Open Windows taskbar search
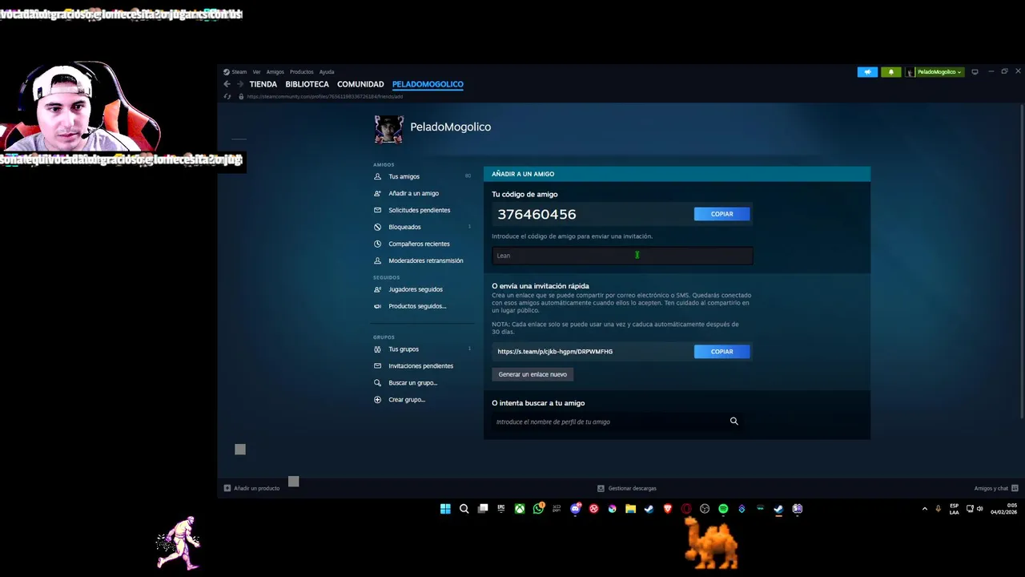Image resolution: width=1025 pixels, height=577 pixels. (x=464, y=509)
